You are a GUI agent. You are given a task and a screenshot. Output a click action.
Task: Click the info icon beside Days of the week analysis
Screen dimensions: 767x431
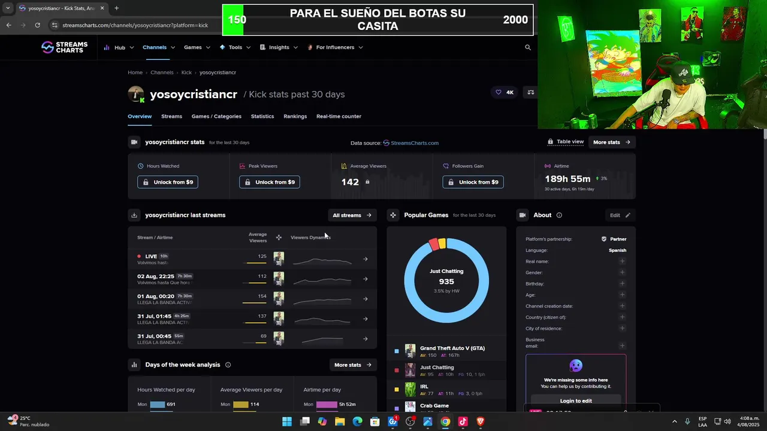(228, 365)
